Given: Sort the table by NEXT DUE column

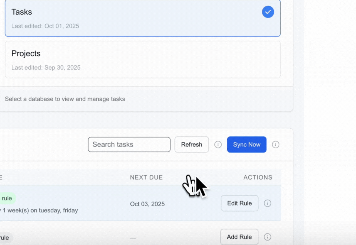Looking at the screenshot, I should point(146,177).
